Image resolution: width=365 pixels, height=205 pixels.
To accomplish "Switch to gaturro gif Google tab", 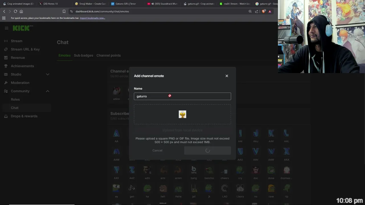I will coord(267,4).
